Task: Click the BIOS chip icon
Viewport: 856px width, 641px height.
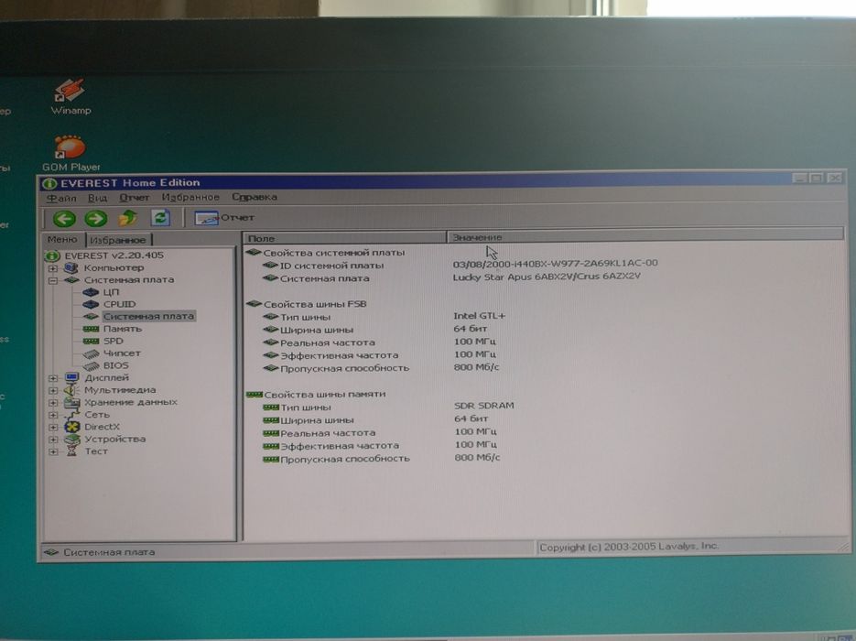Action: (x=91, y=365)
